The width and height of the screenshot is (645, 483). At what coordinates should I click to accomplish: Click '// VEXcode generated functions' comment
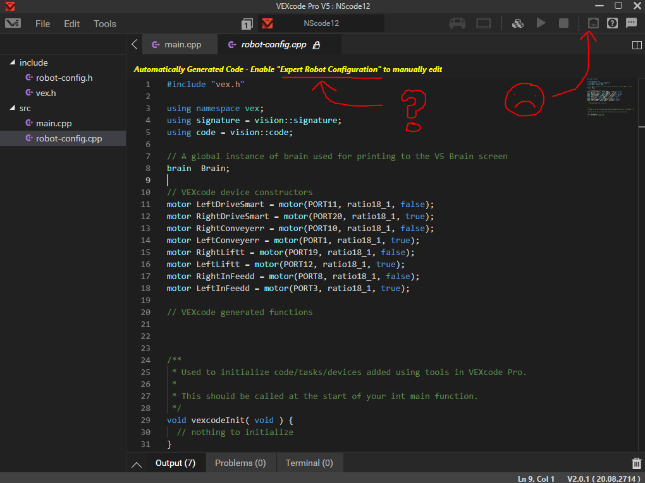pyautogui.click(x=240, y=312)
